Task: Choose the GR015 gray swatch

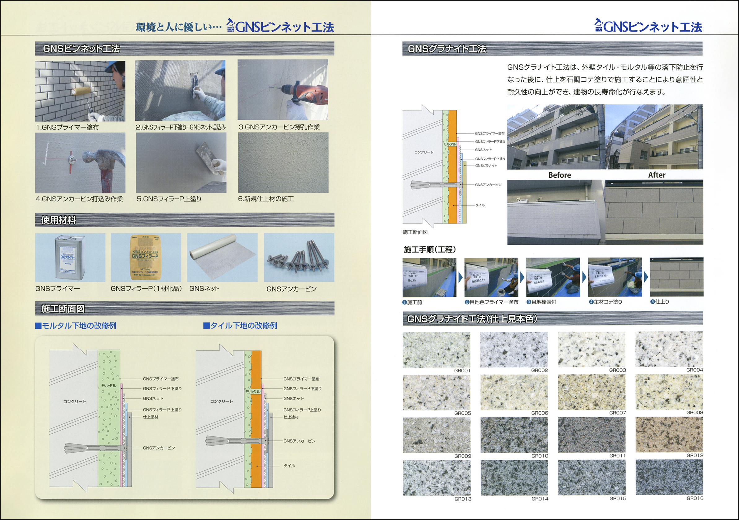Action: [x=592, y=478]
